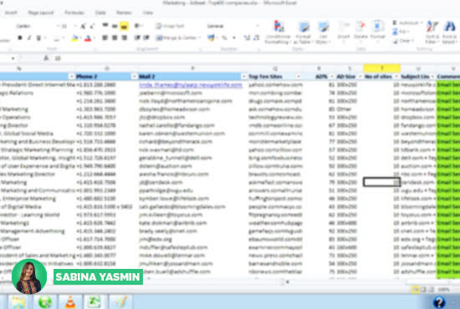Open filter dropdown on AD% column
The image size is (460, 309).
pos(331,77)
